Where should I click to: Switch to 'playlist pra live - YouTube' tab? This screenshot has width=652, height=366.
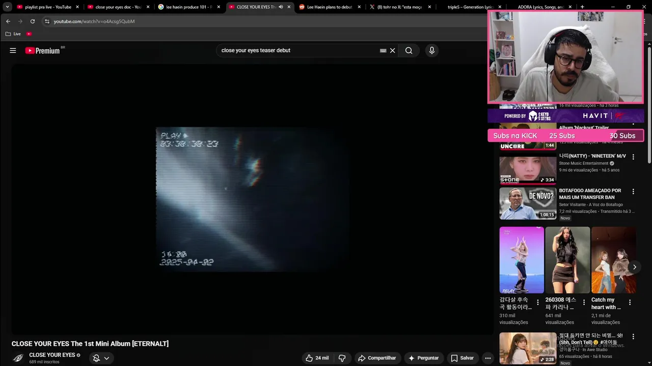48,7
